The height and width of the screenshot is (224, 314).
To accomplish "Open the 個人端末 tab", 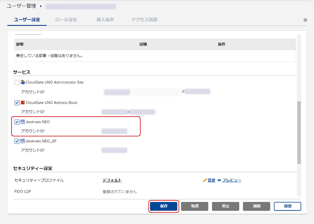I will (x=105, y=20).
